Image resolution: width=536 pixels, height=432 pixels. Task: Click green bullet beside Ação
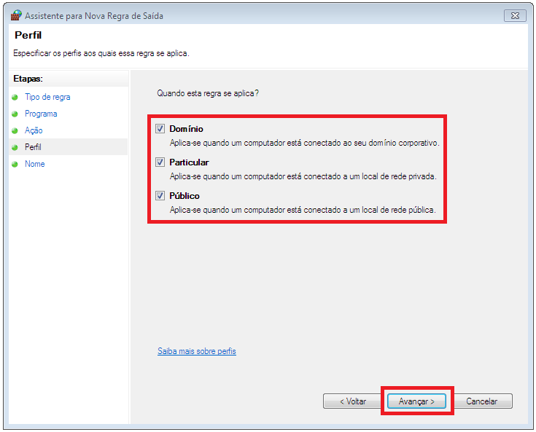click(15, 131)
